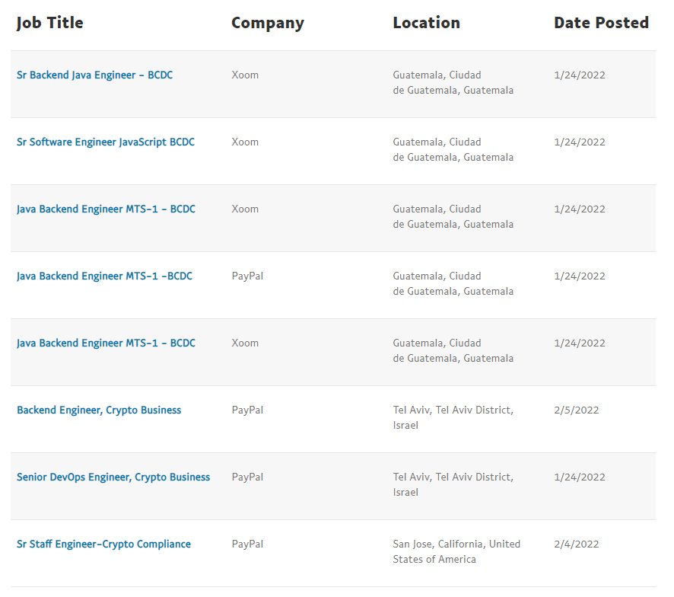Click the Company column header
This screenshot has height=597, width=674.
267,23
